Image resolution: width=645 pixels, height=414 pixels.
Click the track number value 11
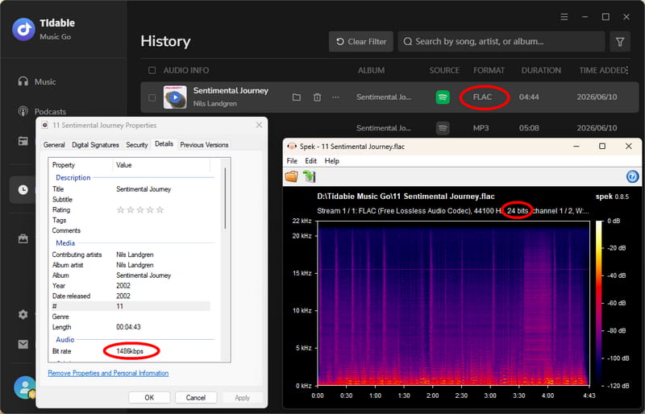(119, 306)
